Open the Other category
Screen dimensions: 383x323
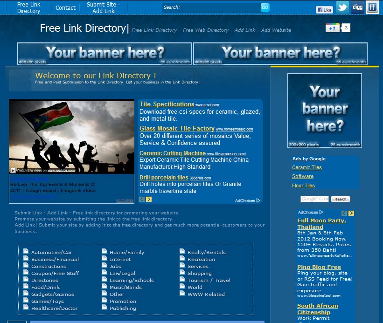pos(117,294)
